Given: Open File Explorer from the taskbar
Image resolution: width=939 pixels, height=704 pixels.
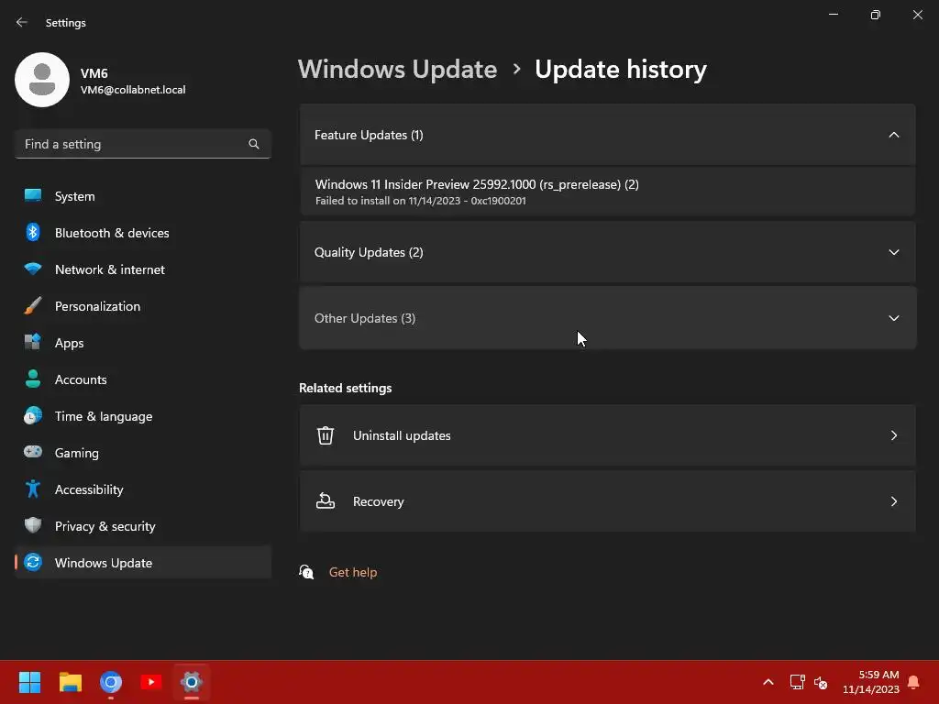Looking at the screenshot, I should coord(70,682).
